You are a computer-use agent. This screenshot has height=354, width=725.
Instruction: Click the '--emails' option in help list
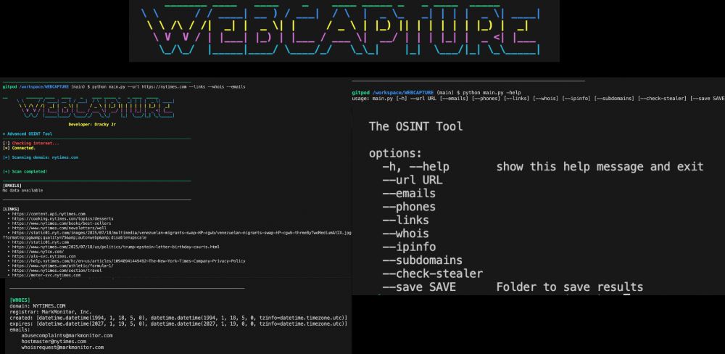pyautogui.click(x=409, y=193)
